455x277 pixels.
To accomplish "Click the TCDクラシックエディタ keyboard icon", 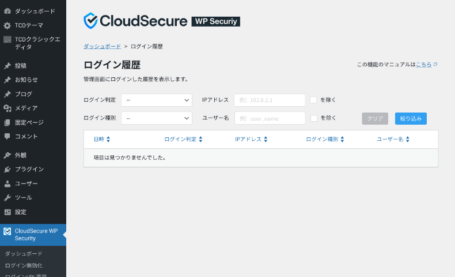I will click(7, 39).
